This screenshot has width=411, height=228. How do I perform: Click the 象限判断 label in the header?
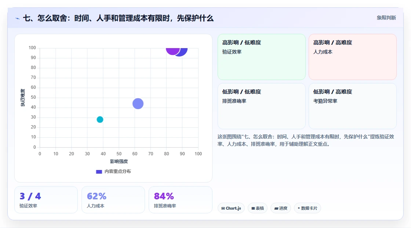pos(386,18)
